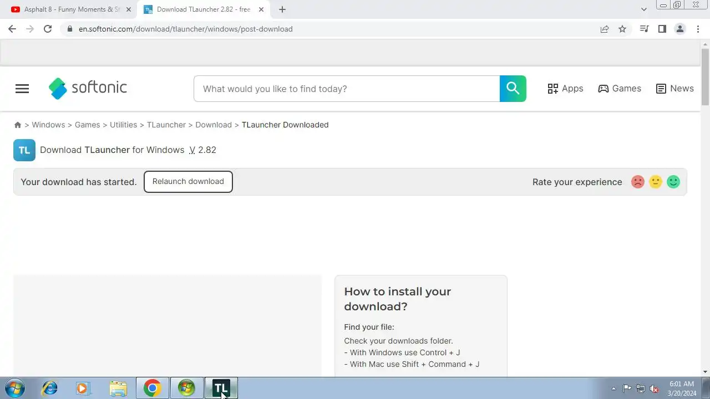This screenshot has height=399, width=710.
Task: Open the taskbar clock and date
Action: pos(682,388)
